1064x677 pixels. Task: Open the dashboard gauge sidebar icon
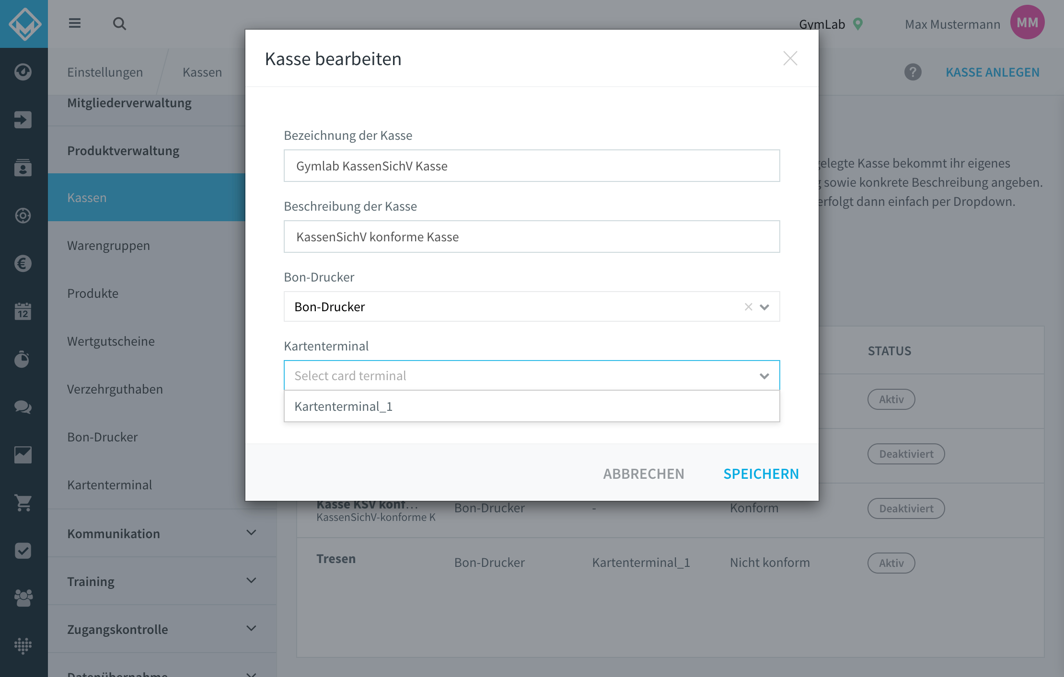coord(23,72)
